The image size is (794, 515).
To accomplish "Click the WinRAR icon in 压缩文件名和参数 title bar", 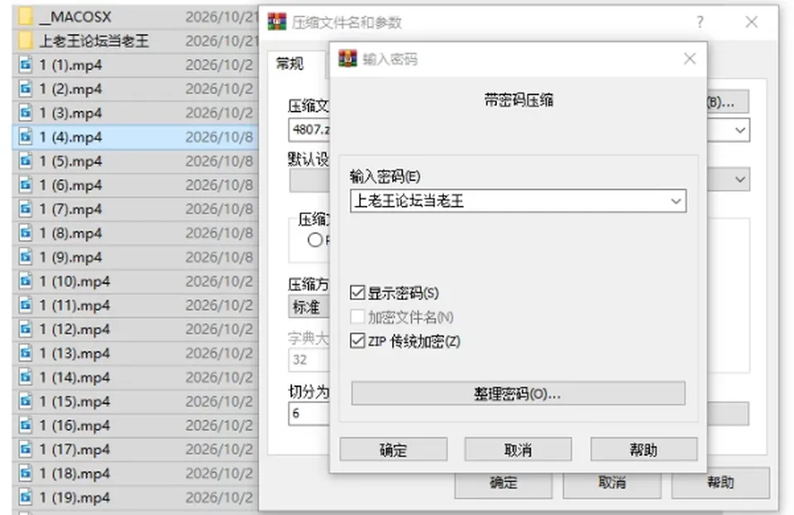I will pyautogui.click(x=277, y=21).
